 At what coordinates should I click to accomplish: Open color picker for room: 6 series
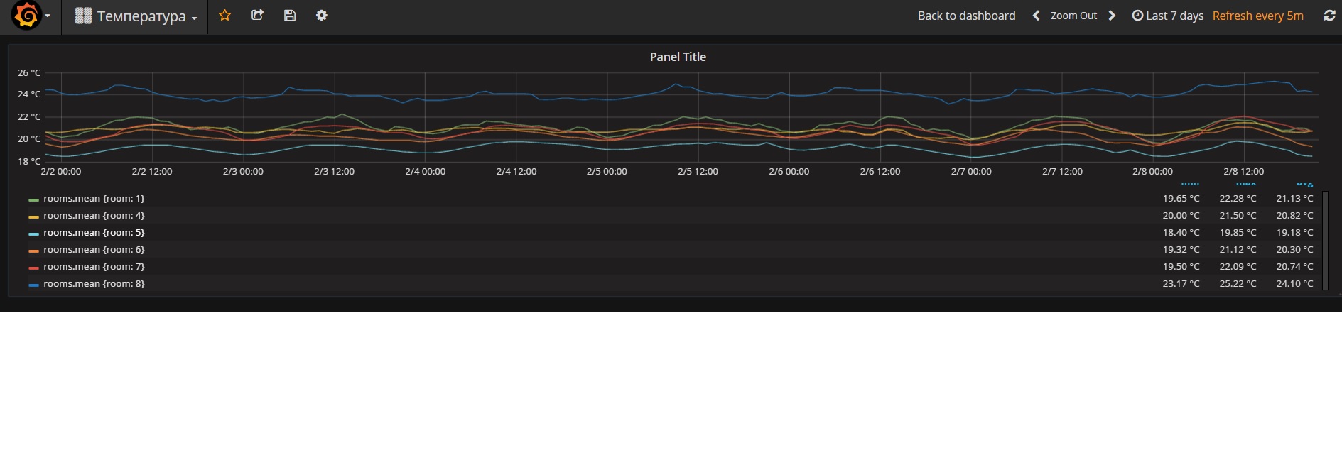[x=33, y=251]
